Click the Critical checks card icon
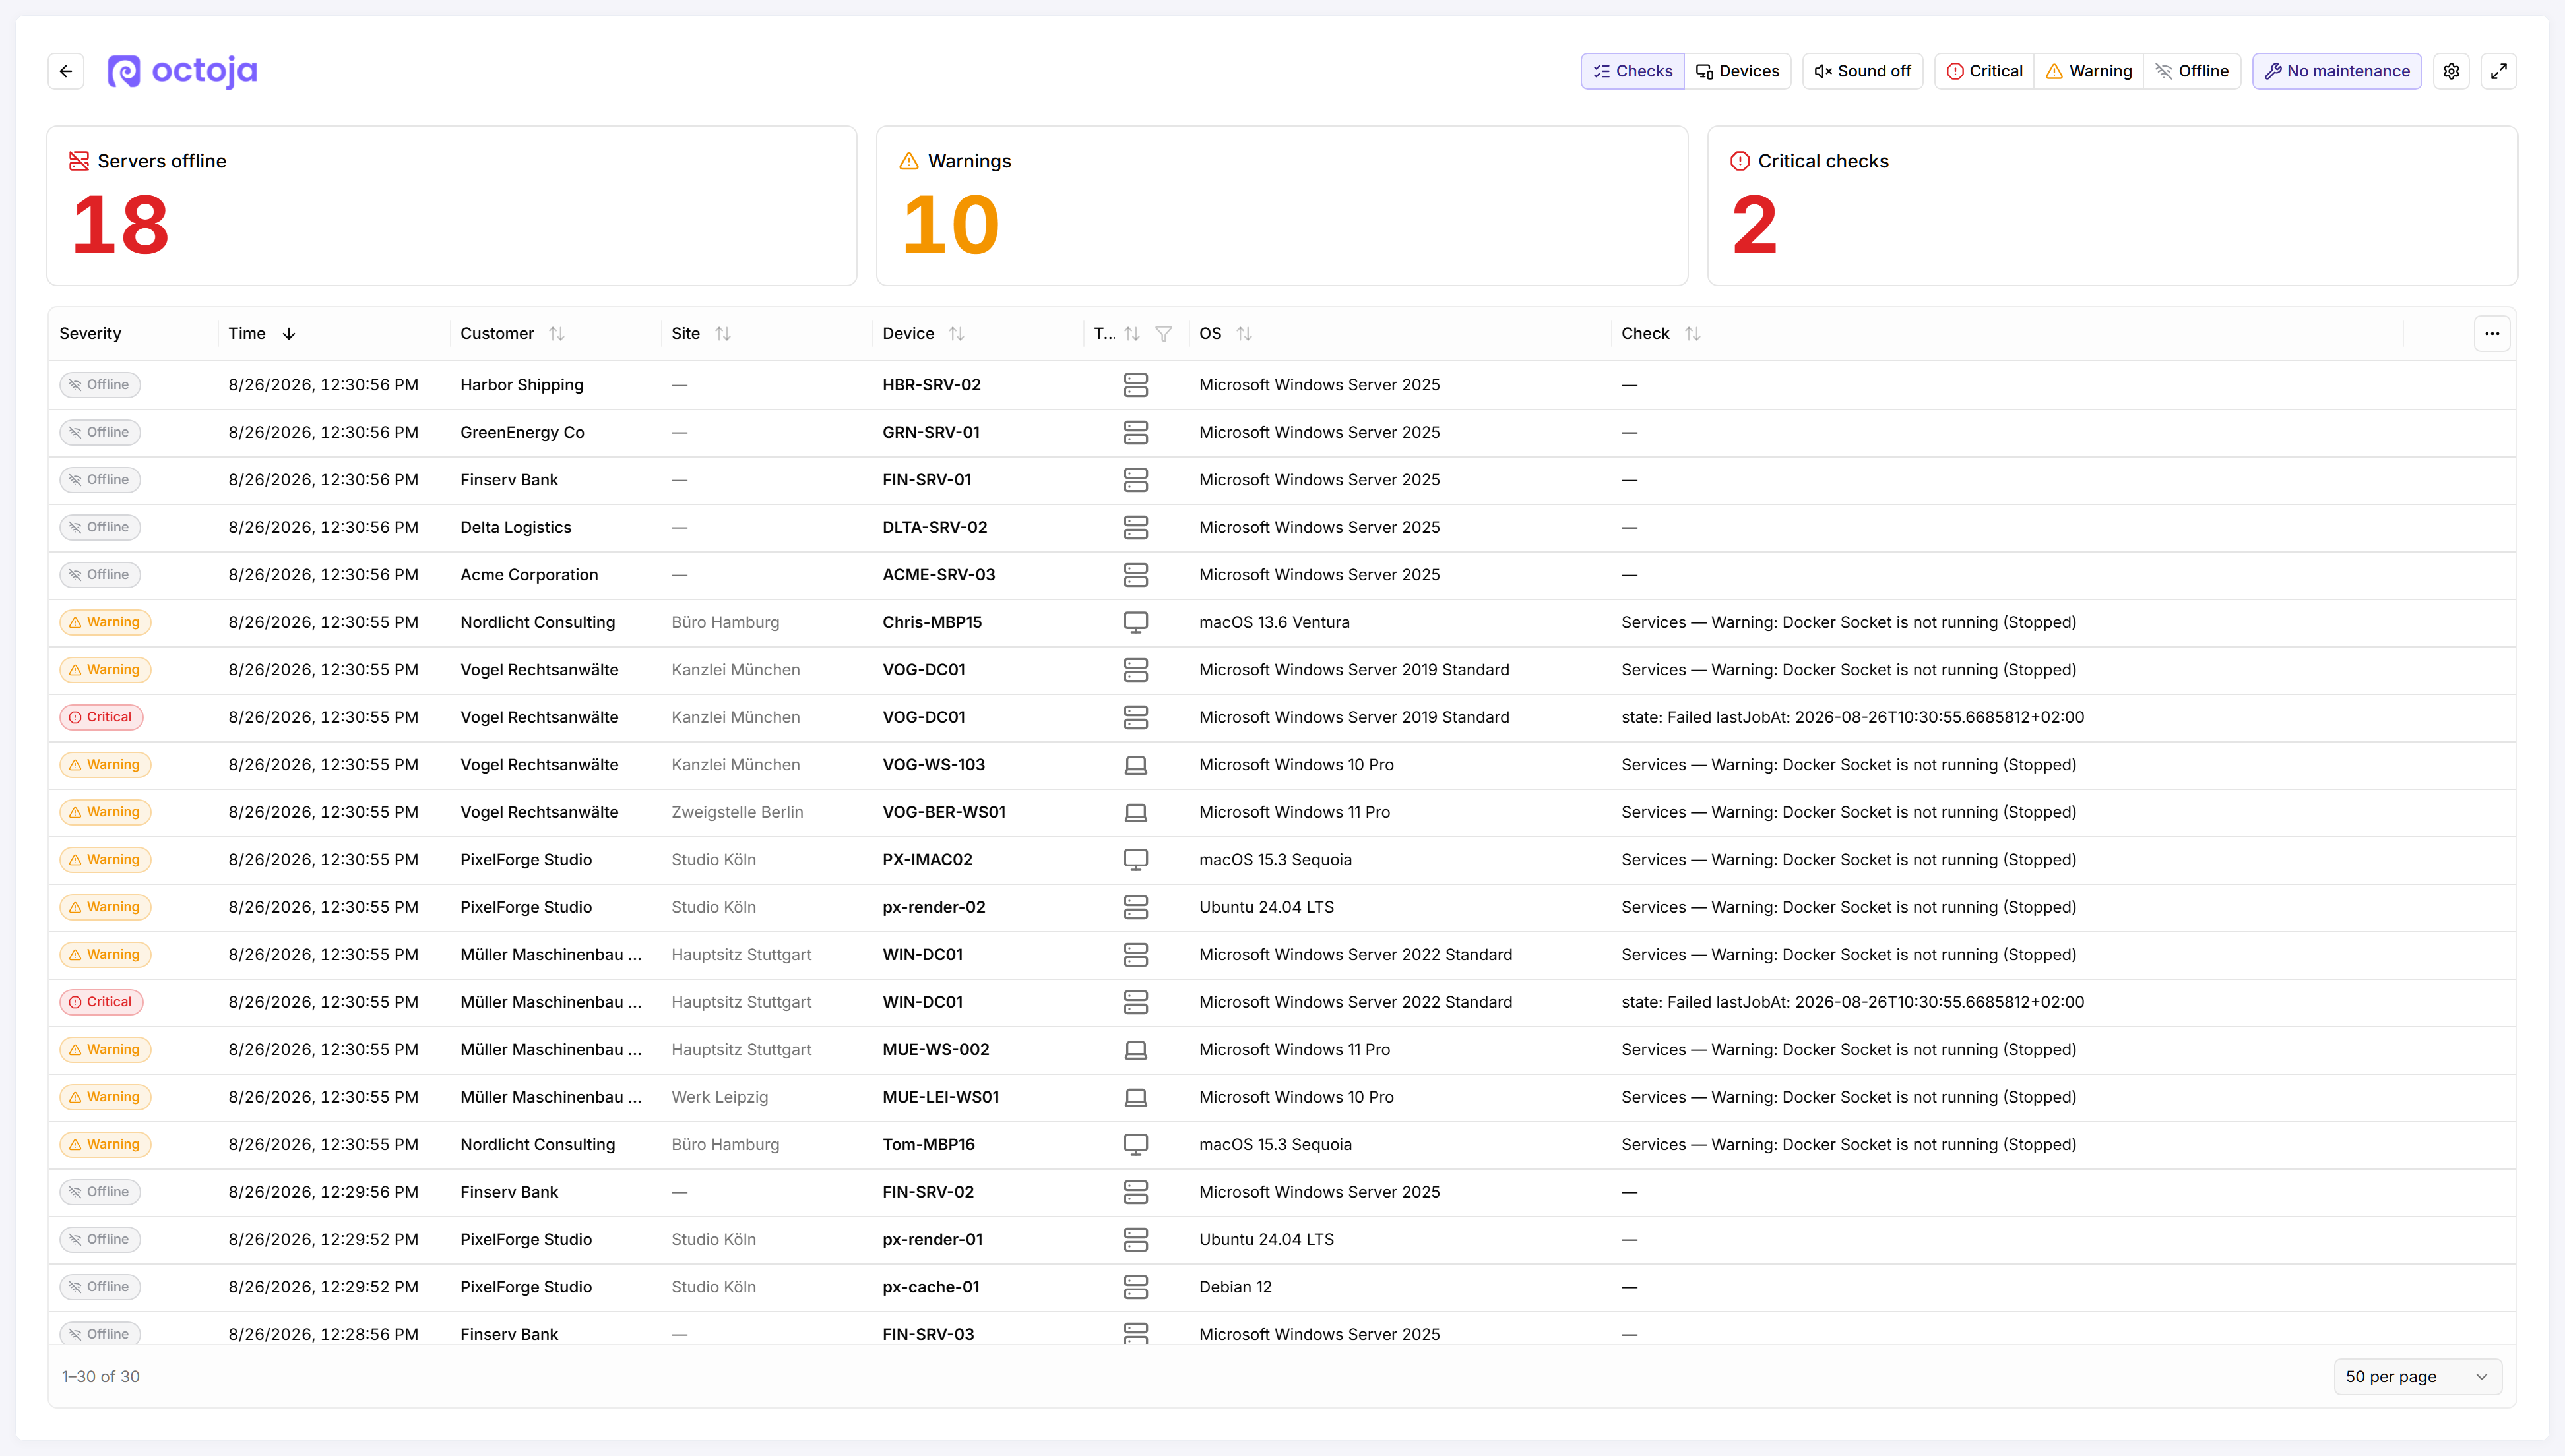Viewport: 2565px width, 1456px height. tap(1741, 161)
